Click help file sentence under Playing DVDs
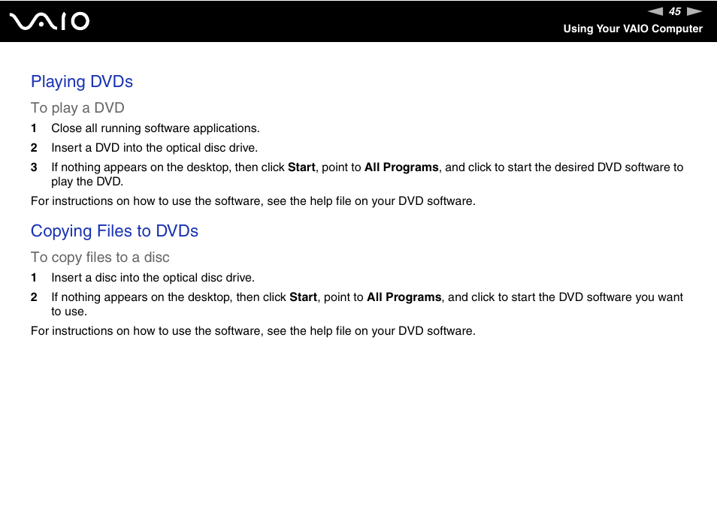Viewport: 717px width, 506px height. [253, 201]
